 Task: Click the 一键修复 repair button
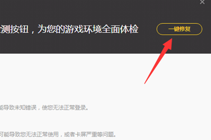pyautogui.click(x=179, y=29)
